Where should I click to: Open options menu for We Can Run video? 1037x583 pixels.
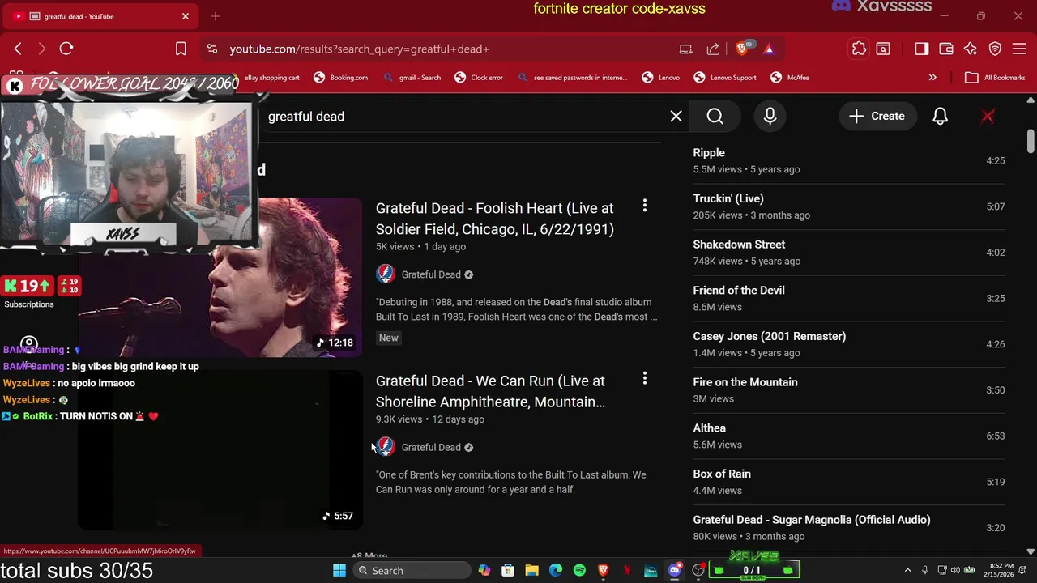(645, 378)
